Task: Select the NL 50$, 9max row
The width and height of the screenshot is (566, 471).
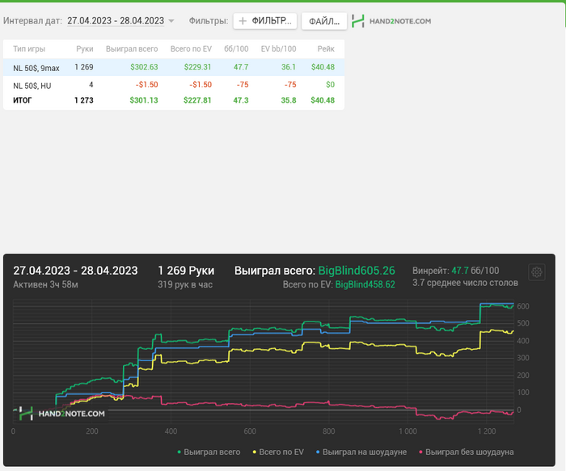Action: pos(174,67)
